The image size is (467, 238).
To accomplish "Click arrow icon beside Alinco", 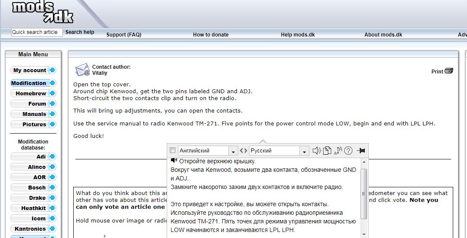I will pos(52,167).
